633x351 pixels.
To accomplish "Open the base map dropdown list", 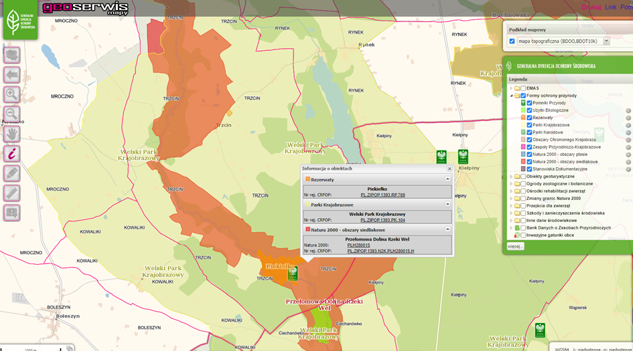I will click(x=606, y=41).
